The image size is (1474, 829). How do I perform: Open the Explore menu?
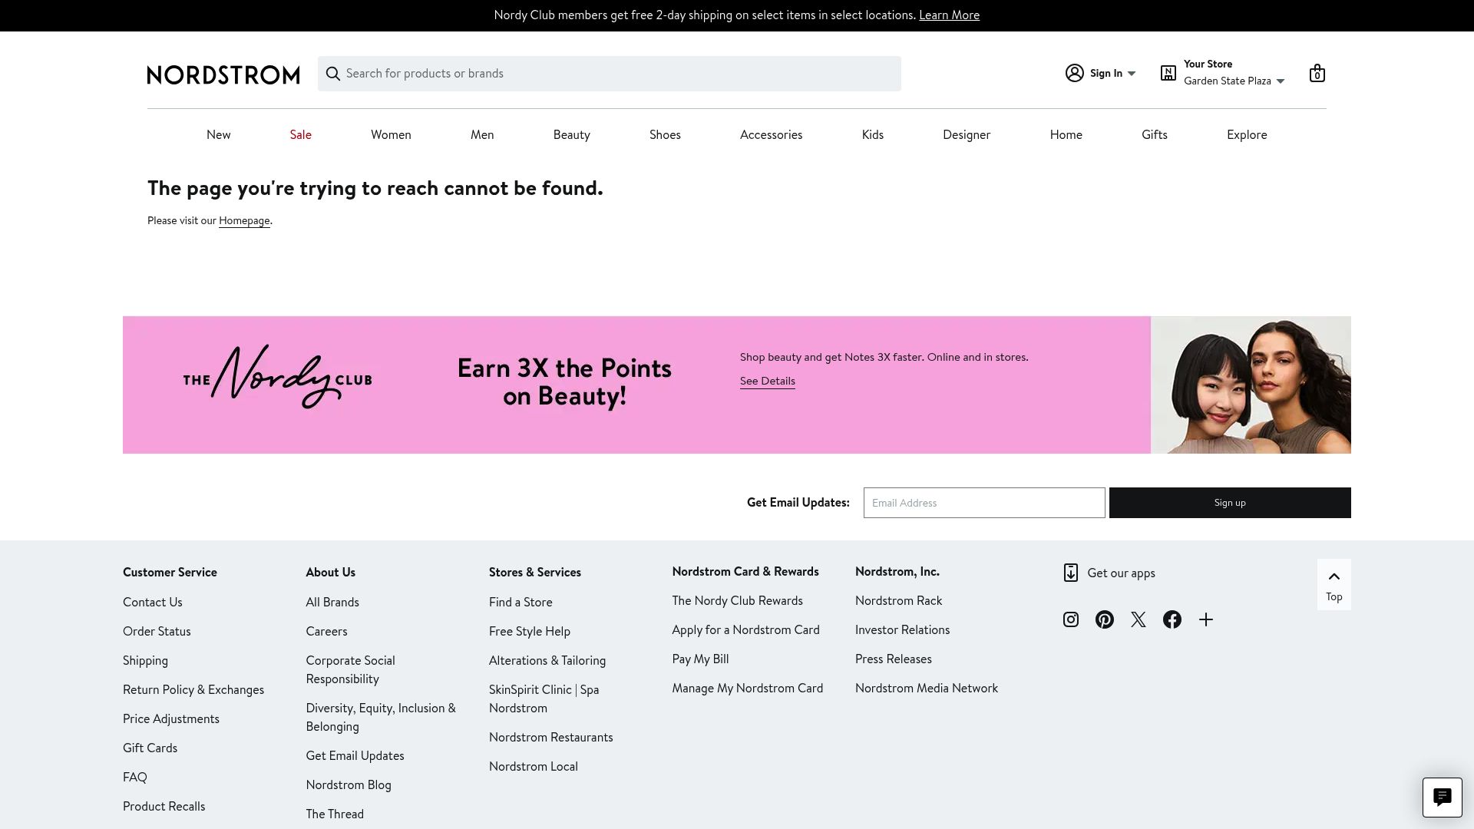click(x=1247, y=135)
